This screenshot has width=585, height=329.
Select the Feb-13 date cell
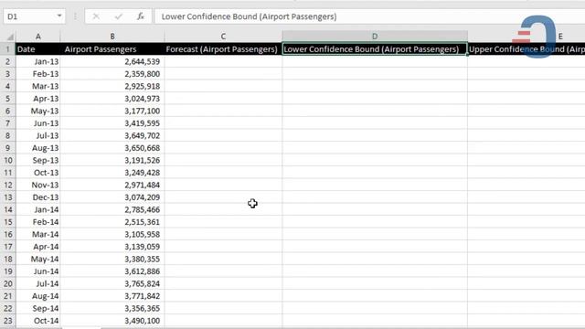point(37,74)
